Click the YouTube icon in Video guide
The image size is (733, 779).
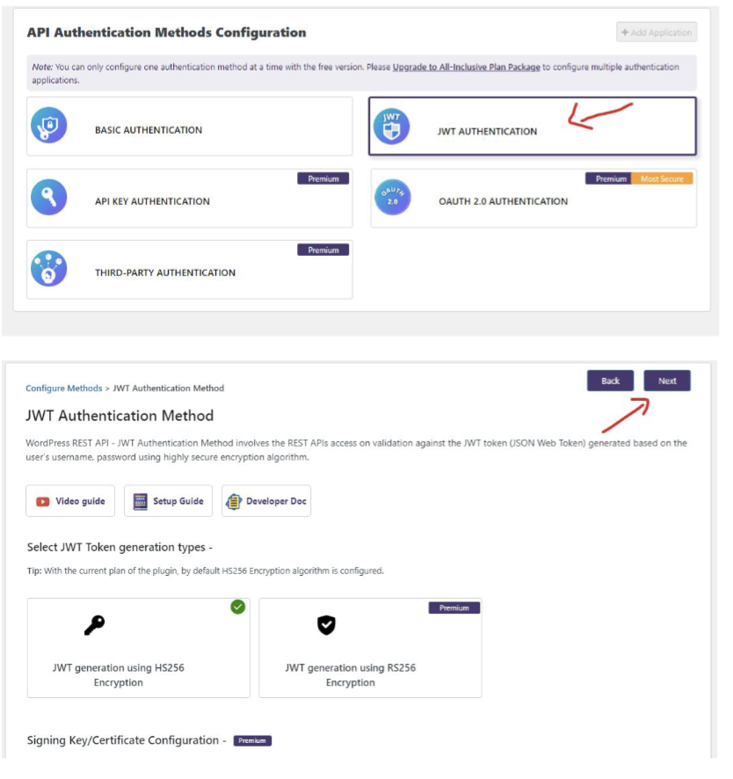[43, 502]
